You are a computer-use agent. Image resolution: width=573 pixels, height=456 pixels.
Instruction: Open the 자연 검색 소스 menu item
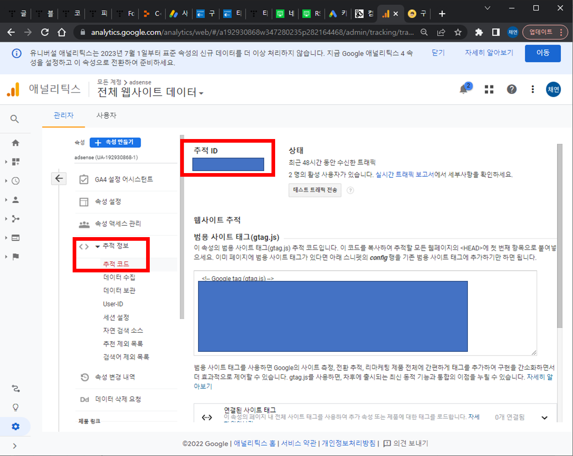click(x=123, y=330)
